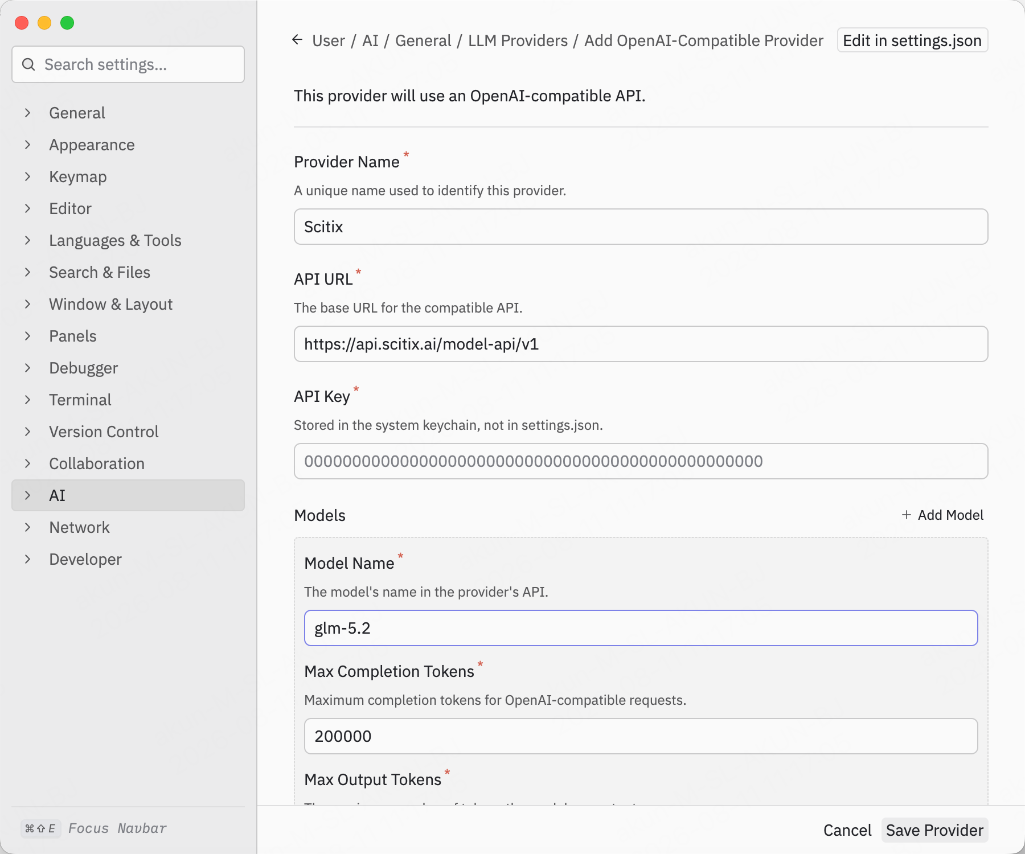Click User breadcrumb link

tap(329, 40)
